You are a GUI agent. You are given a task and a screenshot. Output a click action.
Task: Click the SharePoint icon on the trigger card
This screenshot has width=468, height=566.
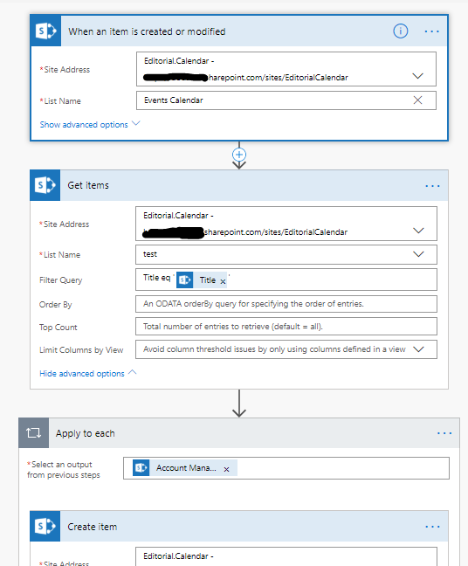[x=45, y=31]
